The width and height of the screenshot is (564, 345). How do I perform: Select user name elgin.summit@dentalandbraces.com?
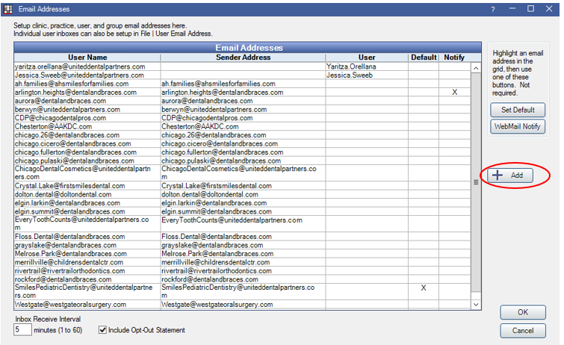[69, 212]
